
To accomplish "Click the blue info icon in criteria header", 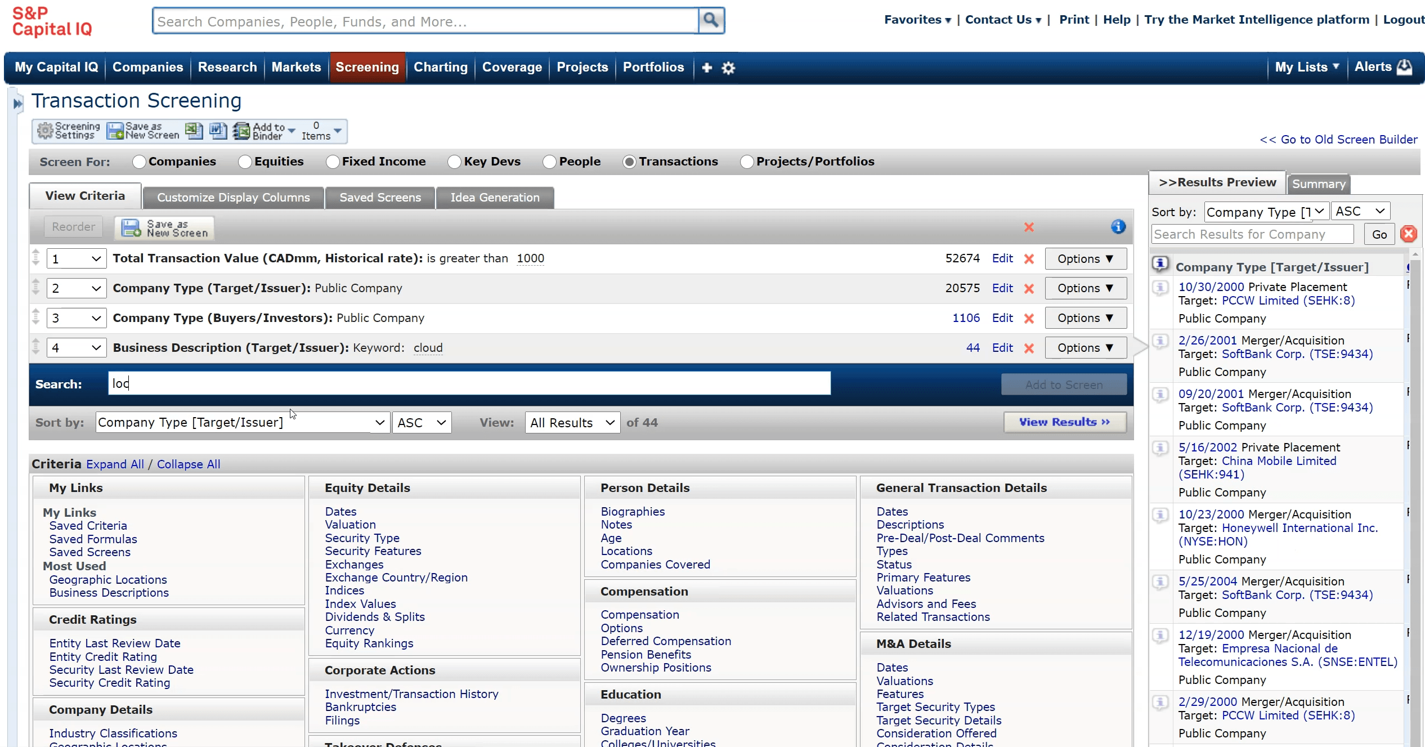I will 1118,226.
